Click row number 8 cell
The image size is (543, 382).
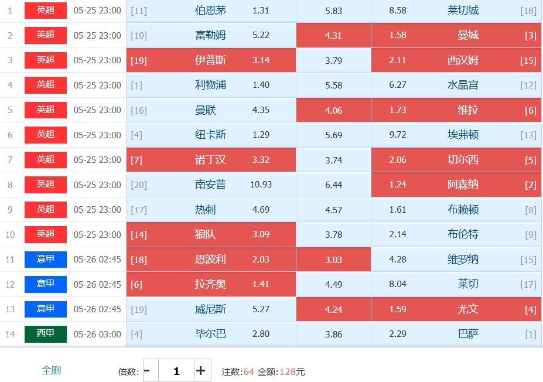(x=10, y=185)
